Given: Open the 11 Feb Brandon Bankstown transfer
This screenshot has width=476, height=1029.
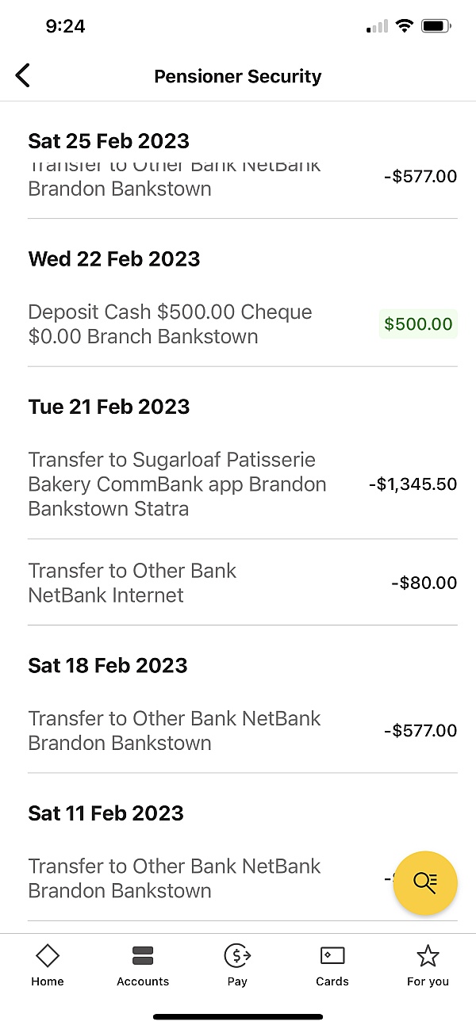Looking at the screenshot, I should 175,878.
